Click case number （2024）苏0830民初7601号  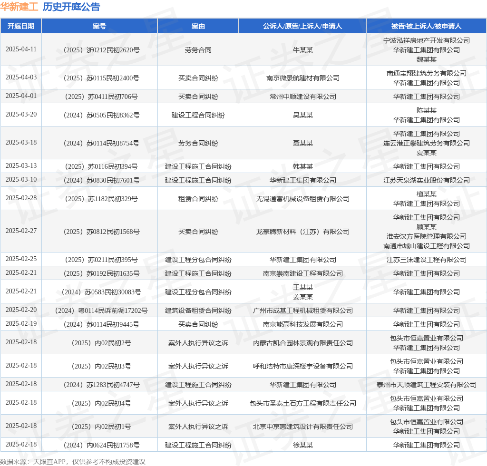pyautogui.click(x=100, y=180)
